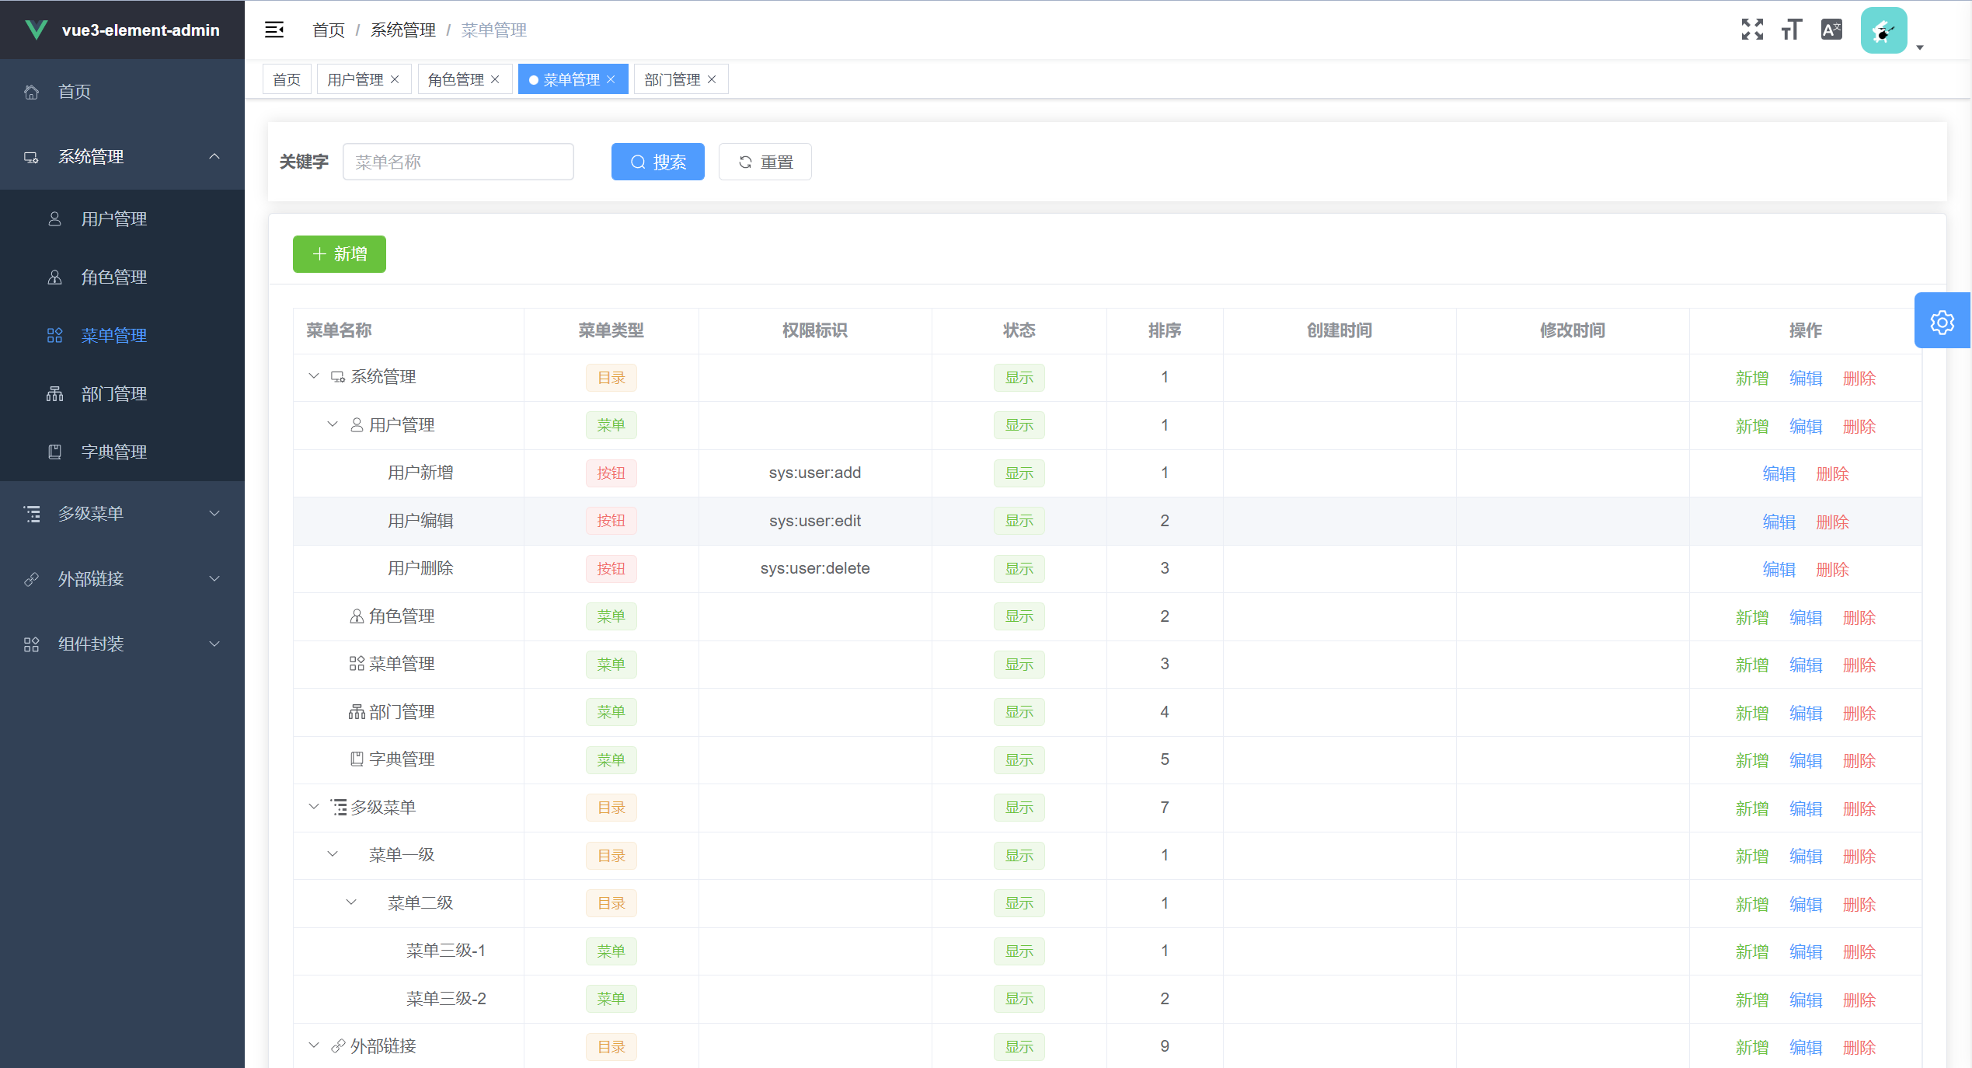Screen dimensions: 1972x1068
Task: Click 新增 in 角色管理 table row
Action: point(1752,618)
